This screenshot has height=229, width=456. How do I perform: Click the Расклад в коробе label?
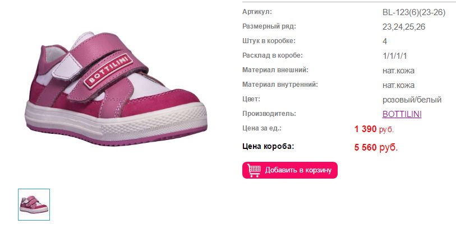[273, 55]
